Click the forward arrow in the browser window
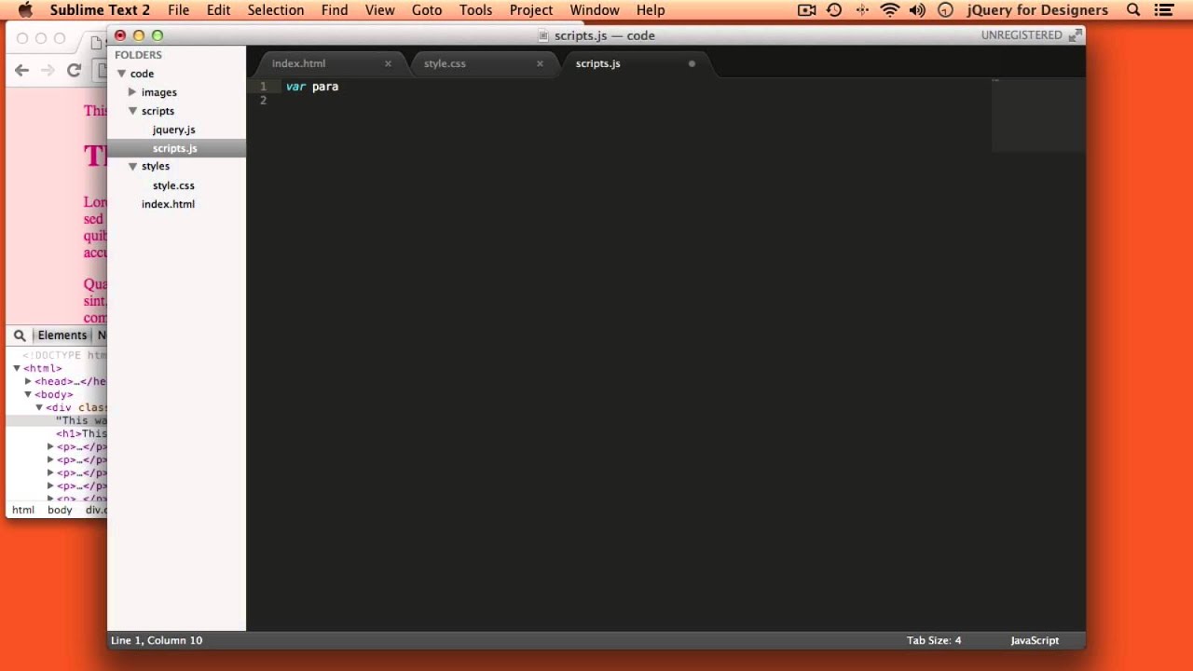The image size is (1193, 671). point(48,70)
